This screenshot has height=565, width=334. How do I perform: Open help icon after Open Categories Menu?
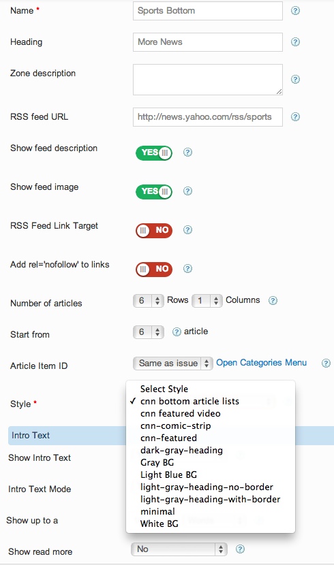click(x=326, y=364)
